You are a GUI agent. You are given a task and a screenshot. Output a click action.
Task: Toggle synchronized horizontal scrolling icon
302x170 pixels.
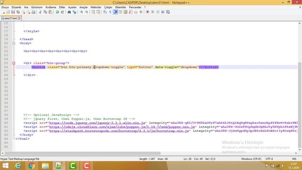click(x=99, y=12)
